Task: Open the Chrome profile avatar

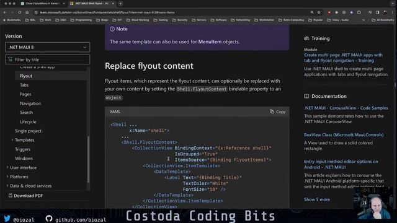Action: click(x=385, y=12)
